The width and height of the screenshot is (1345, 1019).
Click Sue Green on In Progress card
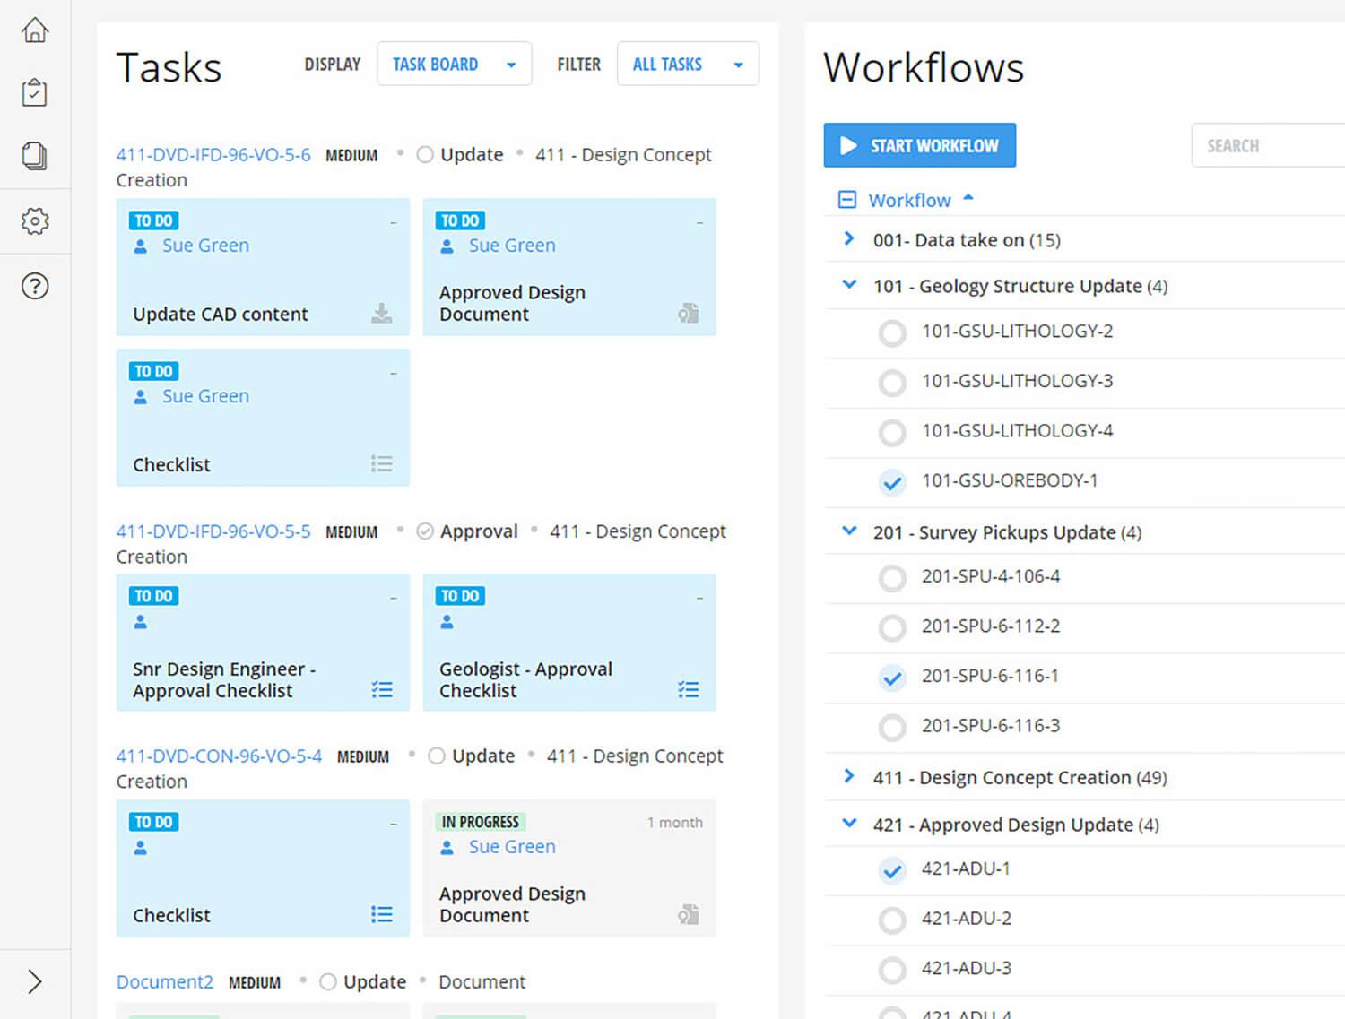(x=512, y=847)
